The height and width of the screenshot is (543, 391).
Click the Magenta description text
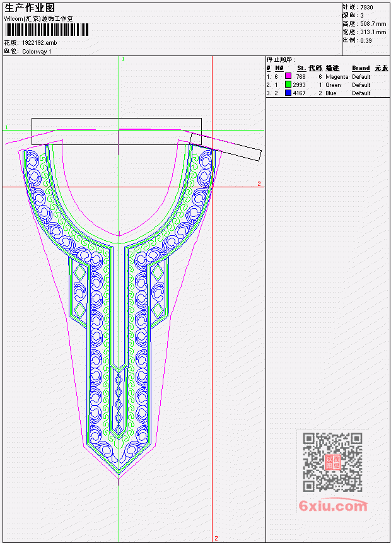tap(337, 77)
